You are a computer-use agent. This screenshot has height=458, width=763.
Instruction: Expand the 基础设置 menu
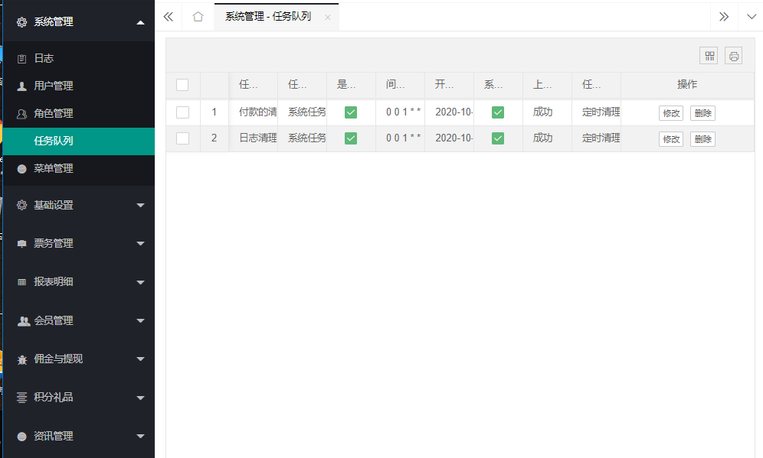coord(78,205)
